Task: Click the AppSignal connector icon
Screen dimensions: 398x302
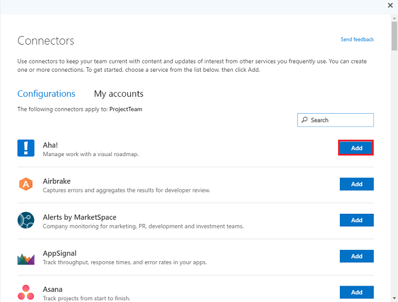Action: pos(26,257)
